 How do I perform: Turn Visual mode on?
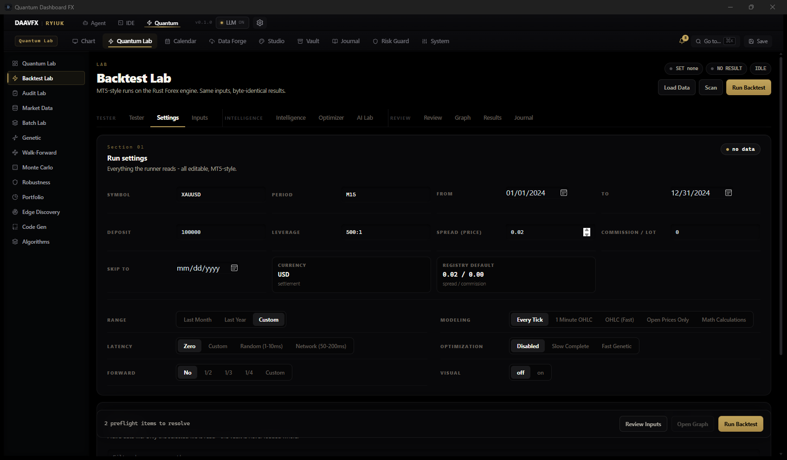click(x=541, y=373)
